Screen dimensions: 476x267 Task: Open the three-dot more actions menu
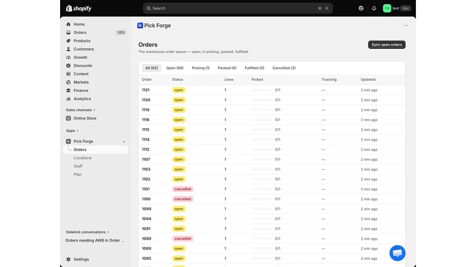(406, 26)
